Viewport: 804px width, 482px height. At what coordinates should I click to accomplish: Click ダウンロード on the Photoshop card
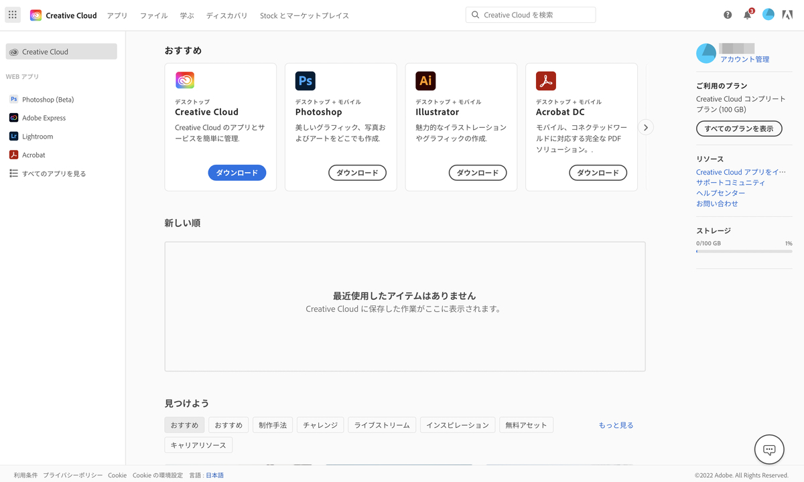(x=357, y=173)
